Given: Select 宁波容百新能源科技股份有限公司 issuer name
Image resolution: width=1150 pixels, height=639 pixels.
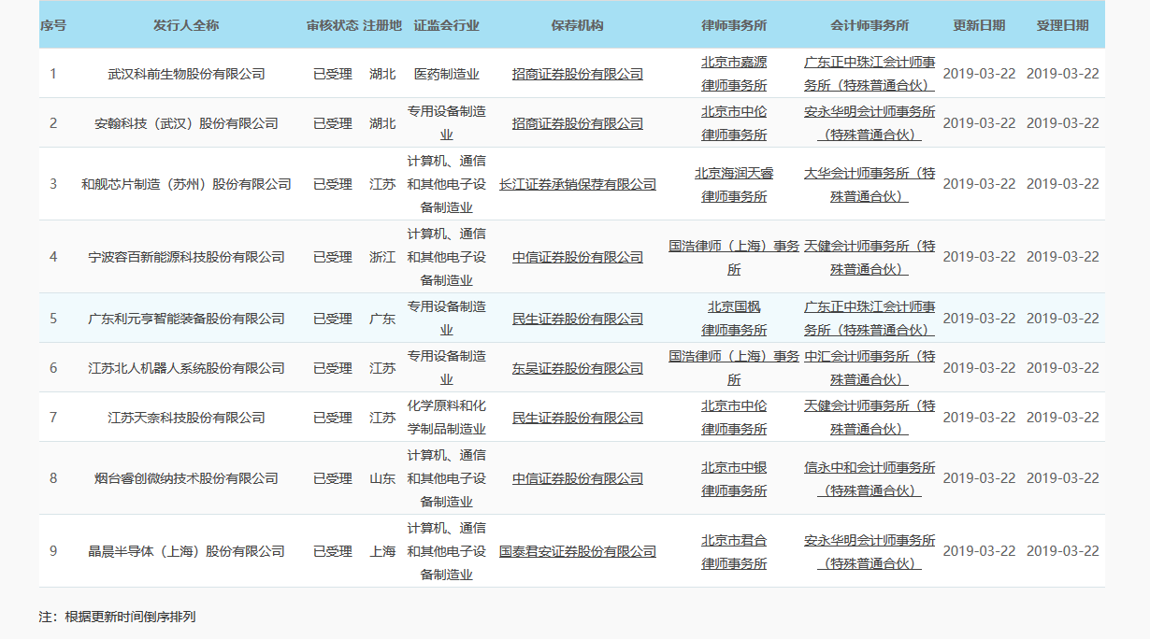Looking at the screenshot, I should point(186,257).
